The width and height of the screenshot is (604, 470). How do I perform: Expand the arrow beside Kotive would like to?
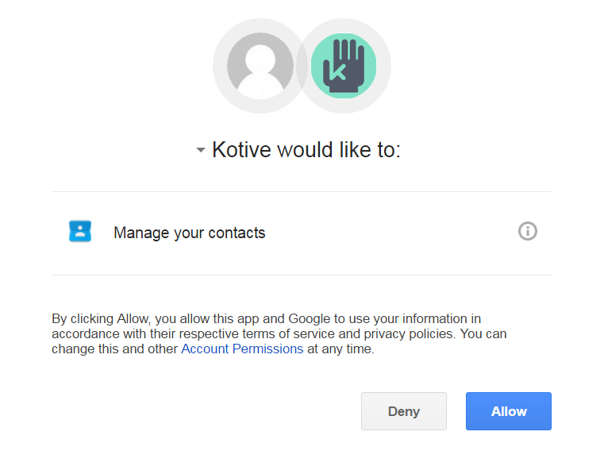point(201,150)
